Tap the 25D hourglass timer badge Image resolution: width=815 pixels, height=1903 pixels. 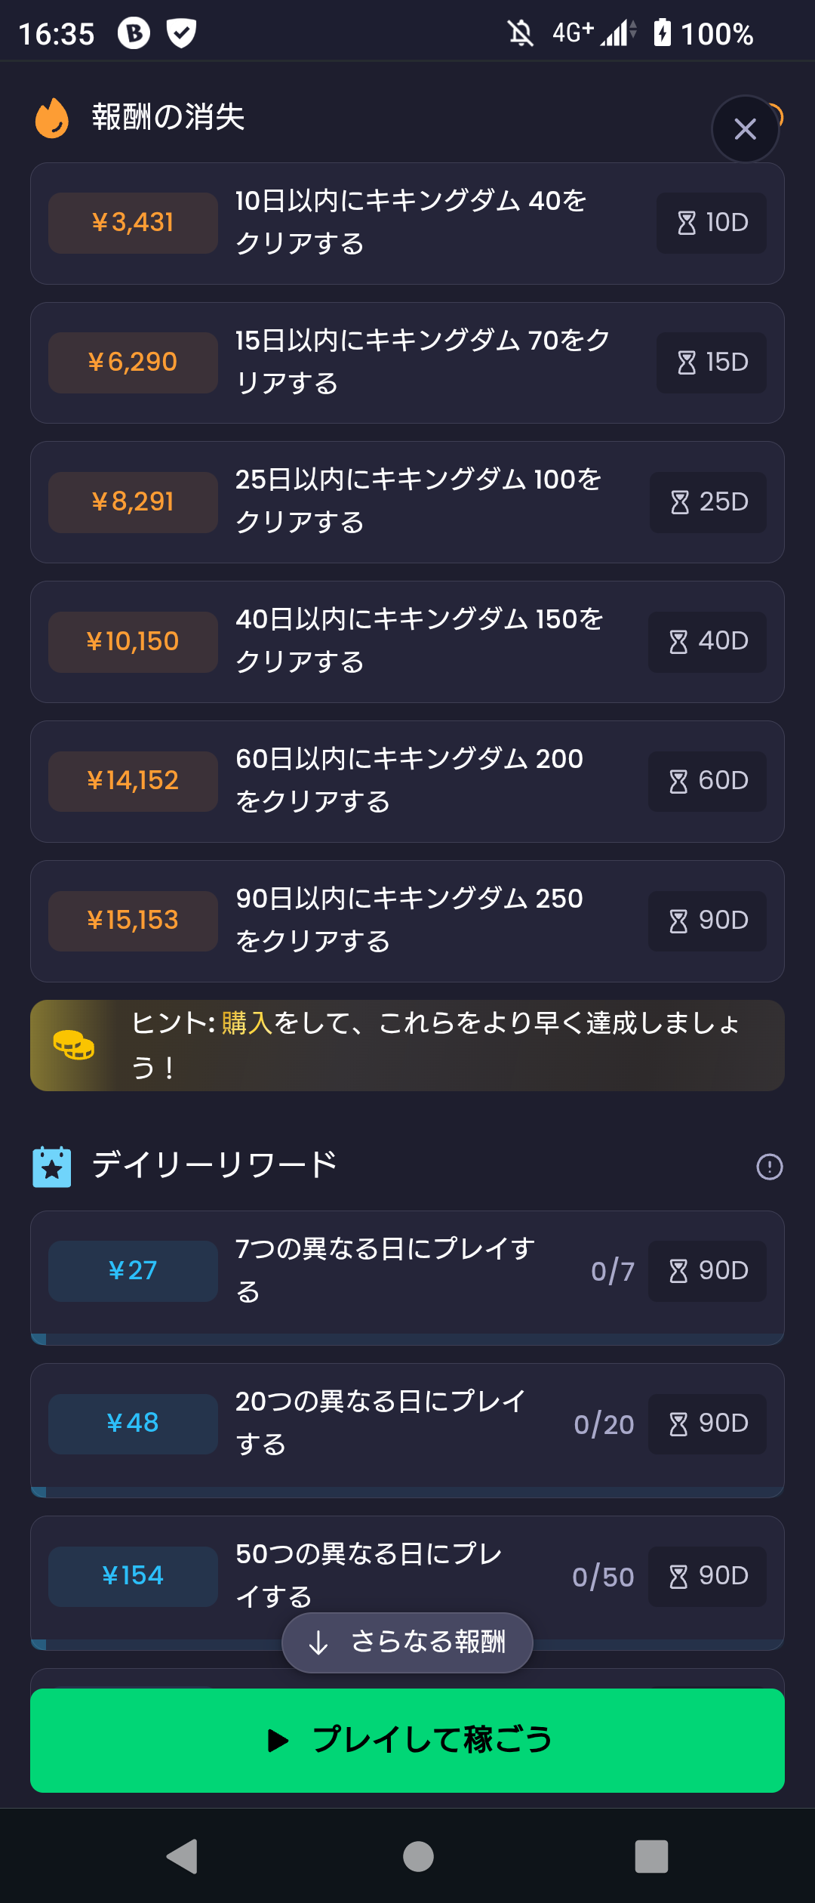coord(708,502)
